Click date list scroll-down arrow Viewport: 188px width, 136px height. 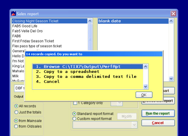click(171, 79)
